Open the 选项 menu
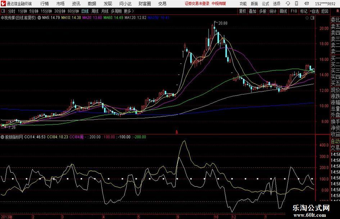This screenshot has height=219, width=340. [276, 4]
